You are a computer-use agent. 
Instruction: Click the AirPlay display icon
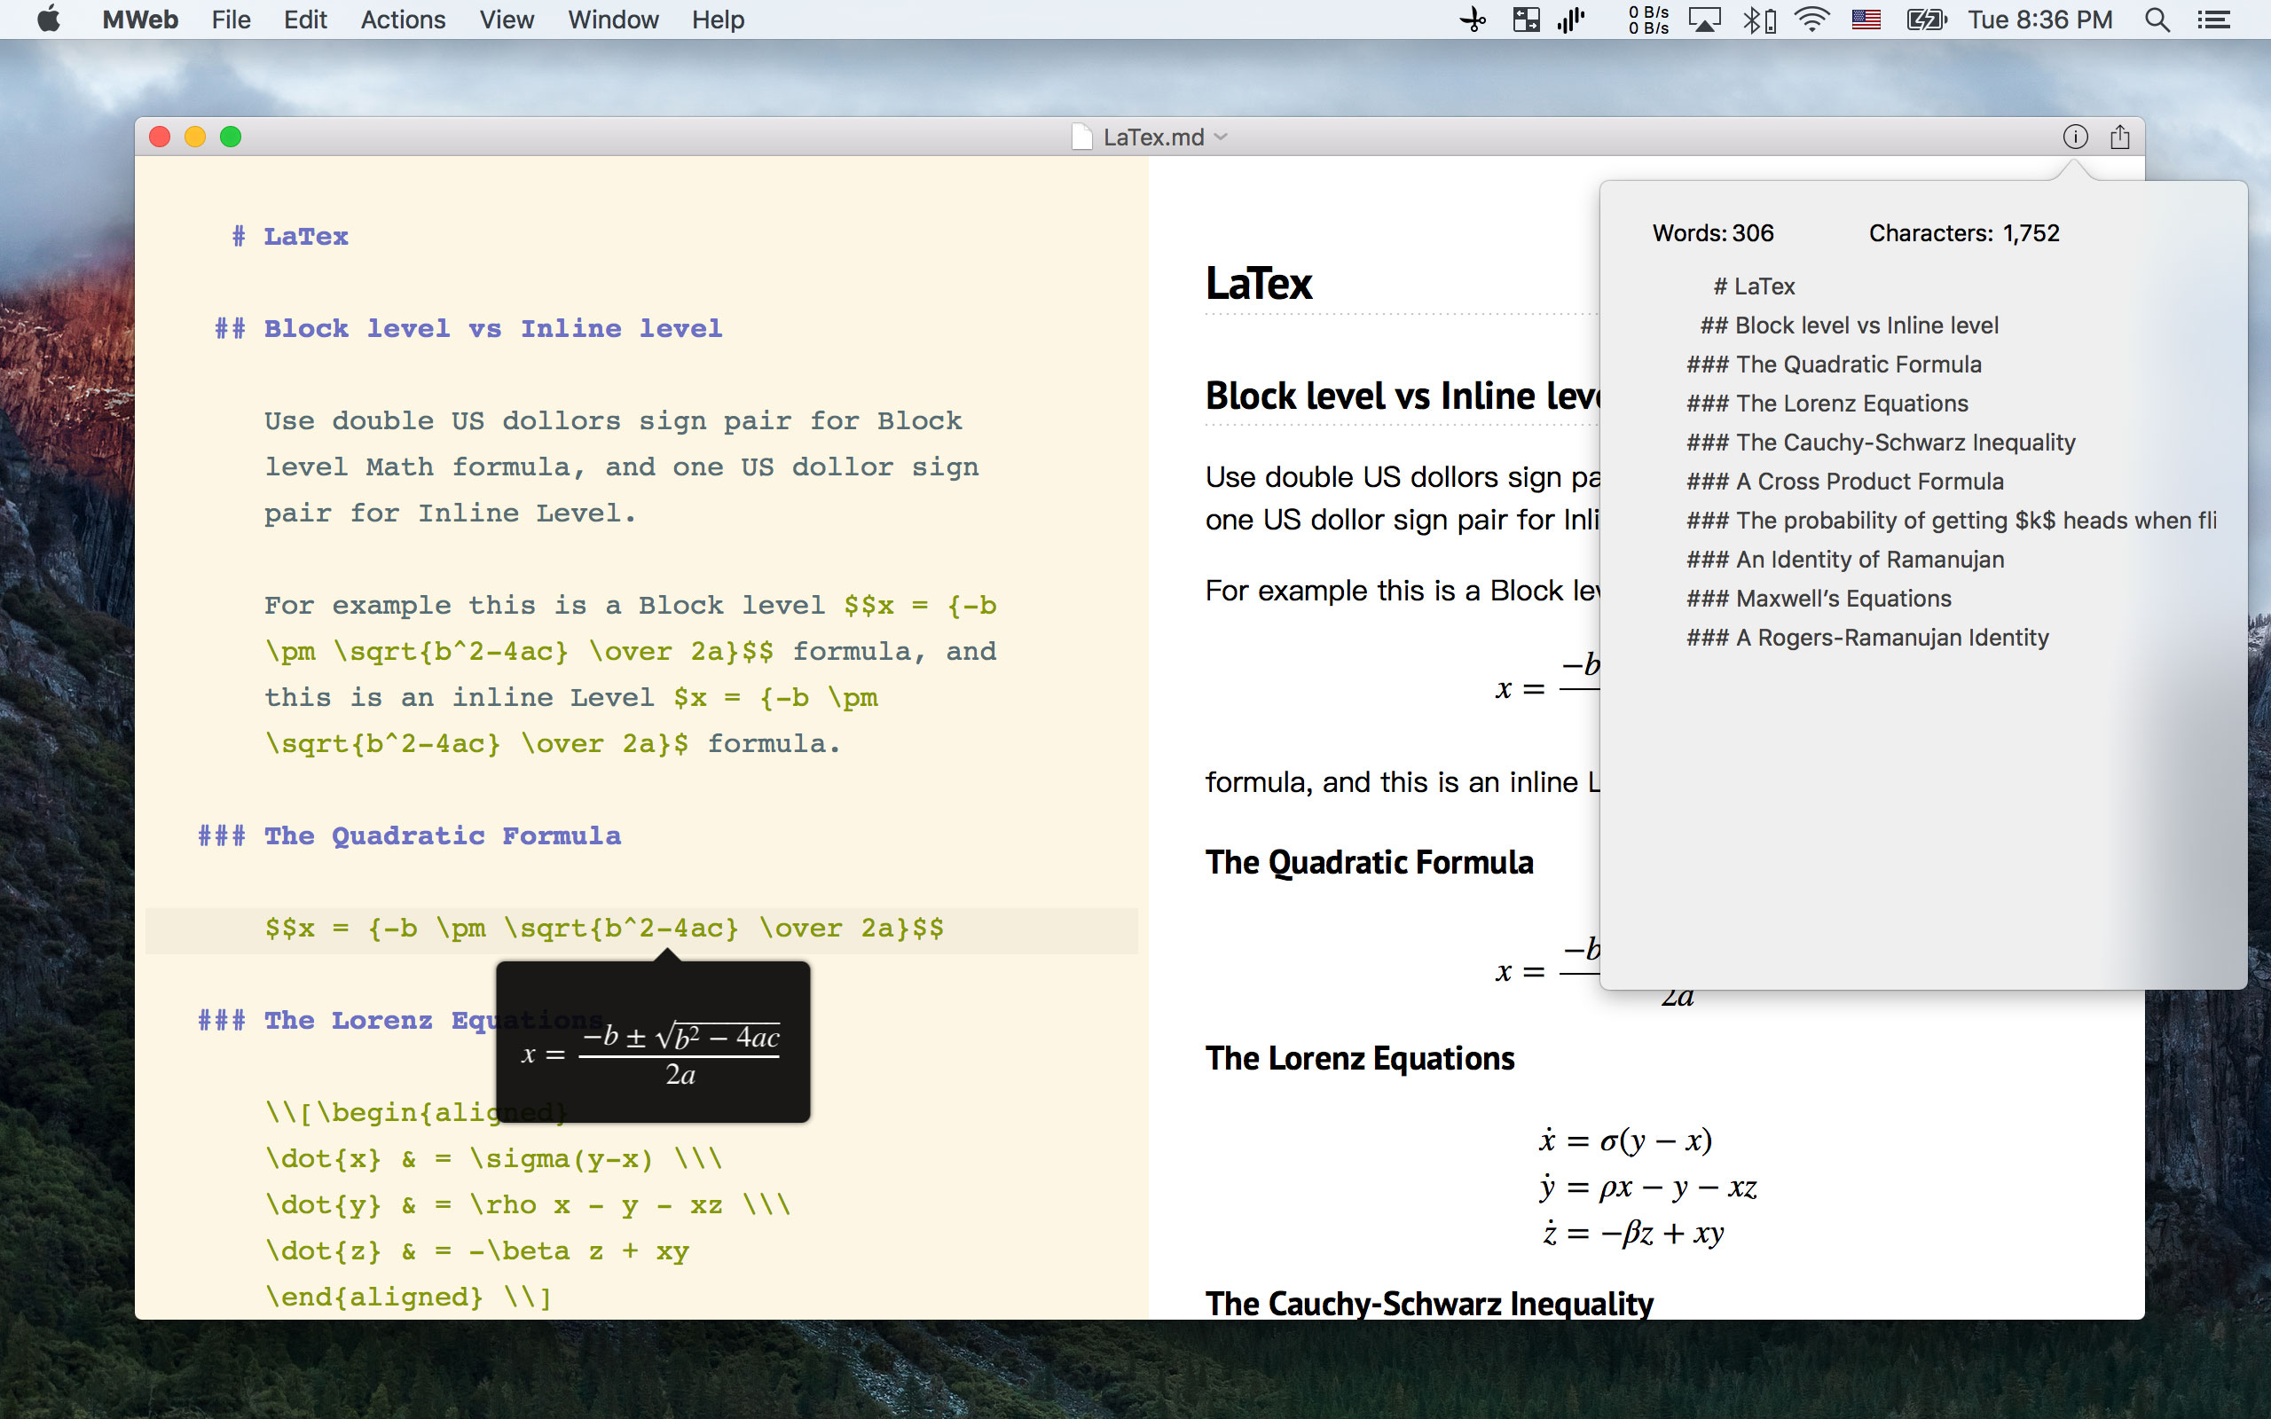coord(1704,20)
